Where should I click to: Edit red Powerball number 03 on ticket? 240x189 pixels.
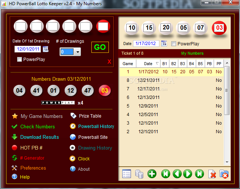tap(219, 28)
